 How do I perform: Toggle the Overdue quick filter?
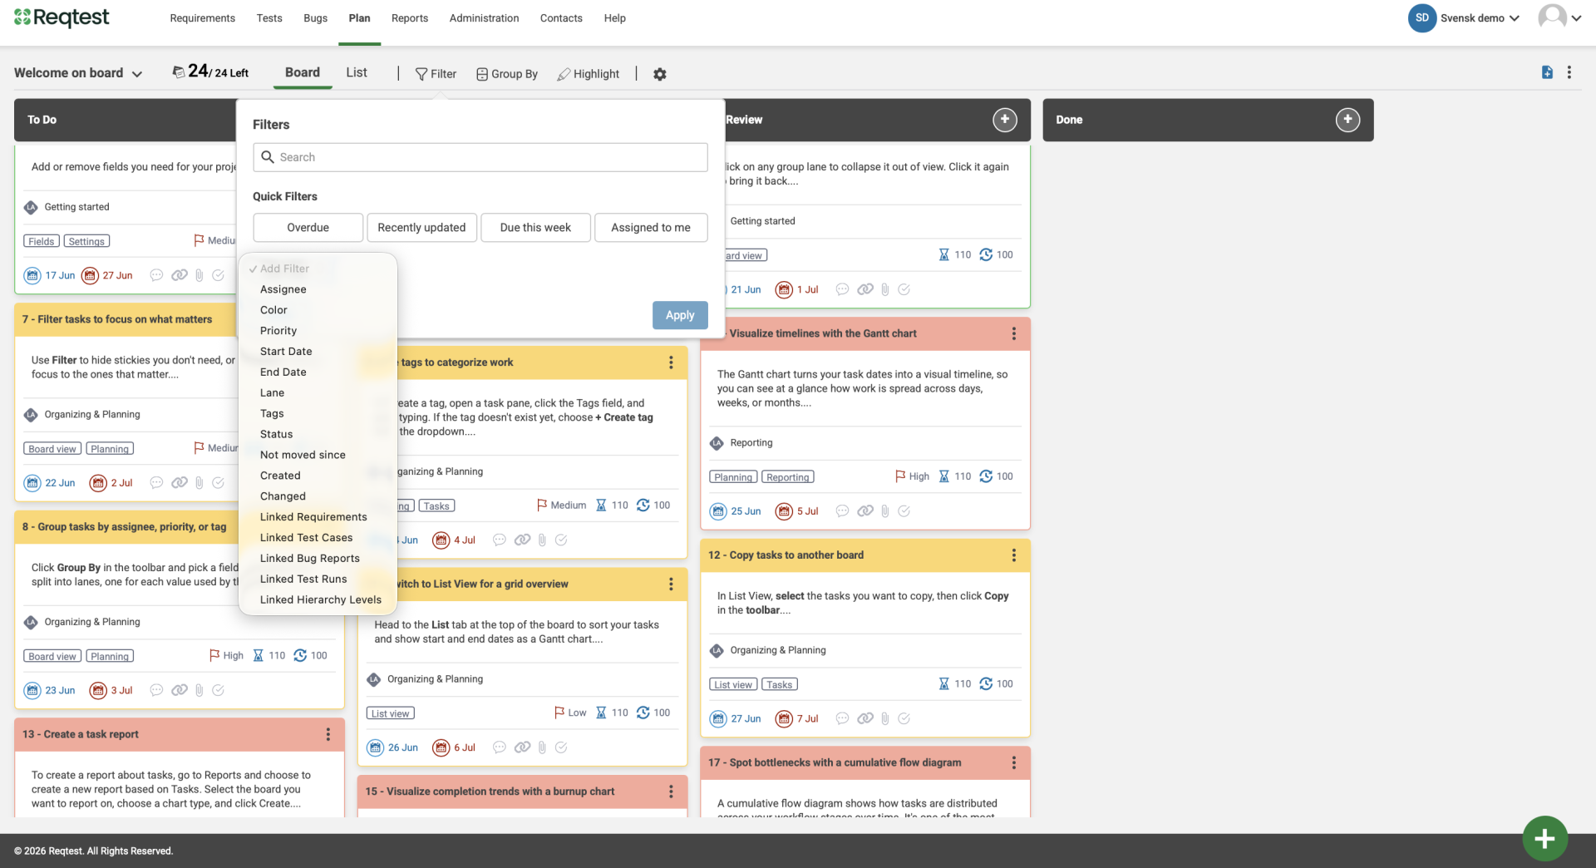pos(308,228)
